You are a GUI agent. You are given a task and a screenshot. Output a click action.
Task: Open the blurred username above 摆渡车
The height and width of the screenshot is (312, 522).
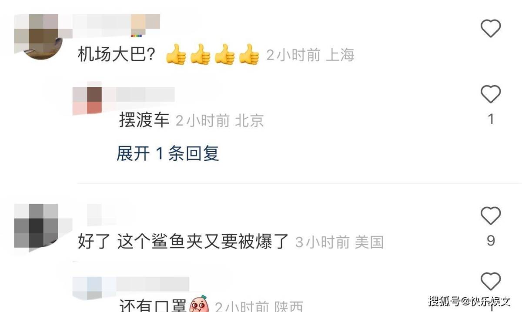[x=139, y=94]
